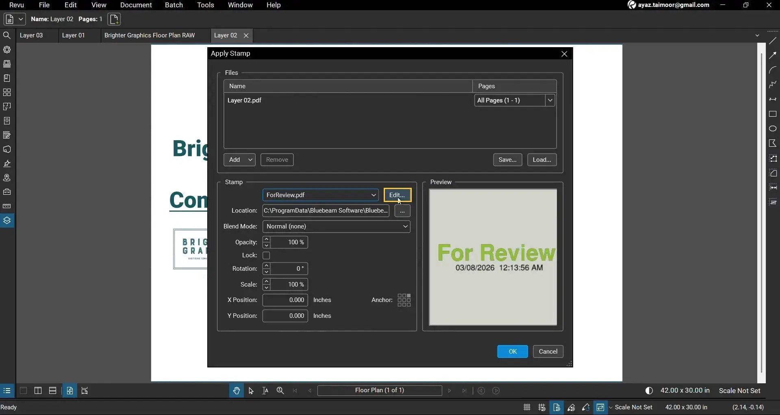The image size is (780, 415).
Task: Select the Arc markup tool
Action: (x=773, y=70)
